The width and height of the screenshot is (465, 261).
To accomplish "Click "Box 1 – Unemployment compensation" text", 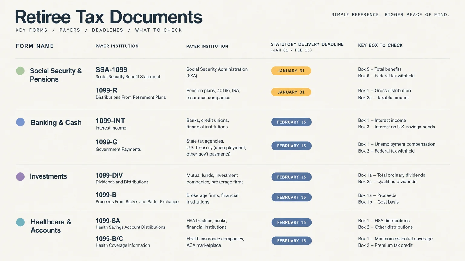I will pos(397,144).
